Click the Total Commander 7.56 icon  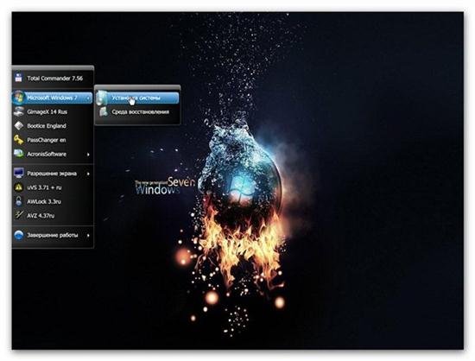coord(18,78)
